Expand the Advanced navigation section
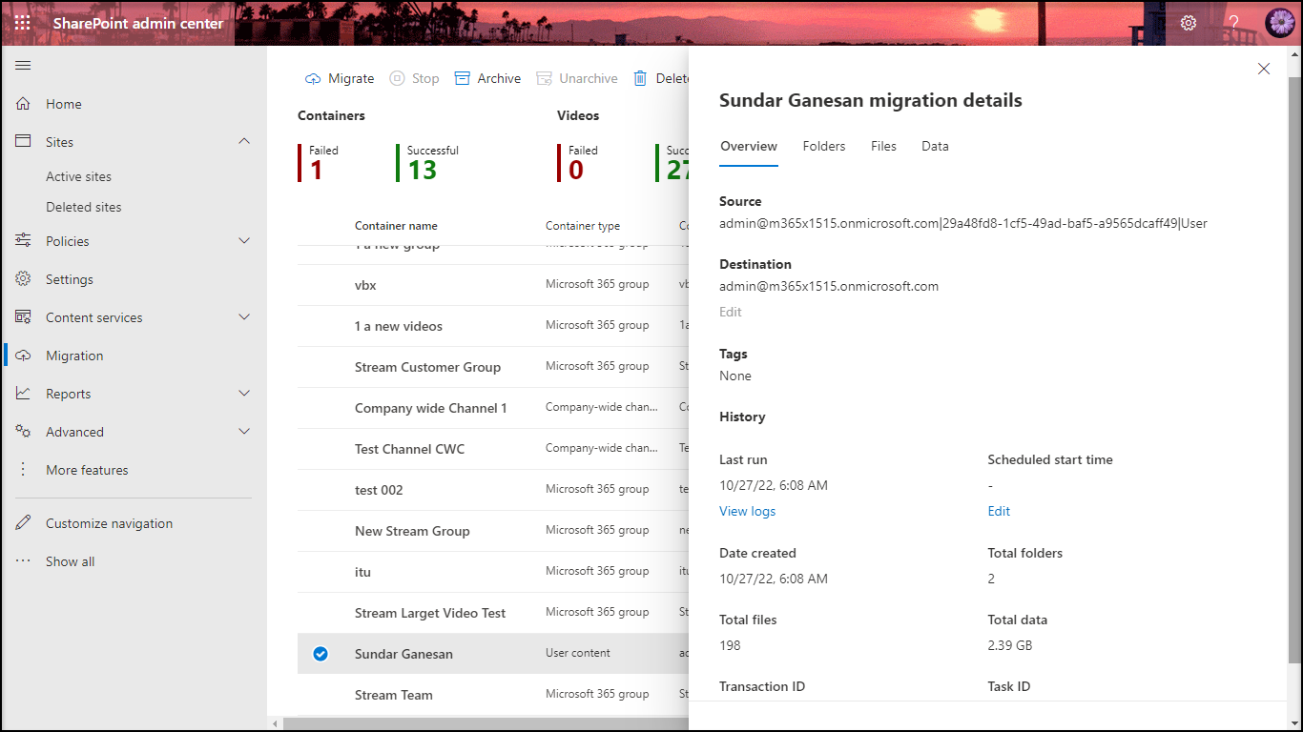The width and height of the screenshot is (1303, 732). (x=244, y=432)
